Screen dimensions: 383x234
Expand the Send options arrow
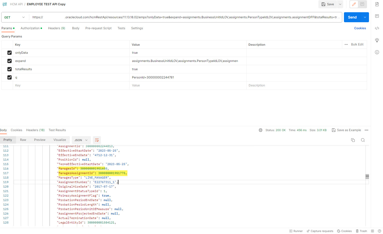365,17
